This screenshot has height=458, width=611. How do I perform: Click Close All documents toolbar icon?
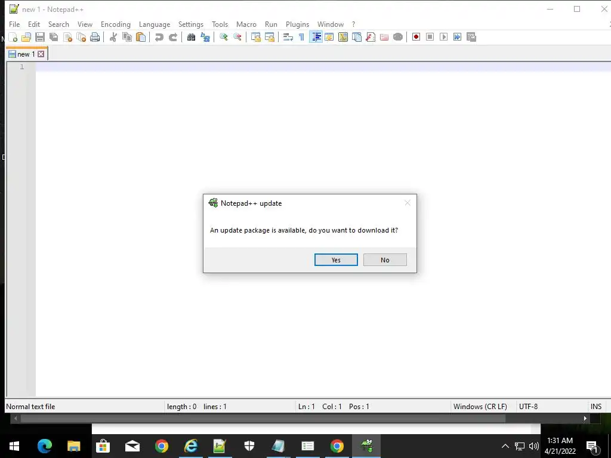tap(81, 37)
